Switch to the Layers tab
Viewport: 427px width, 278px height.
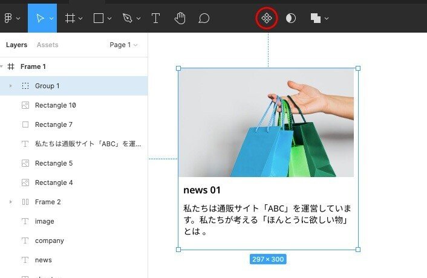16,45
